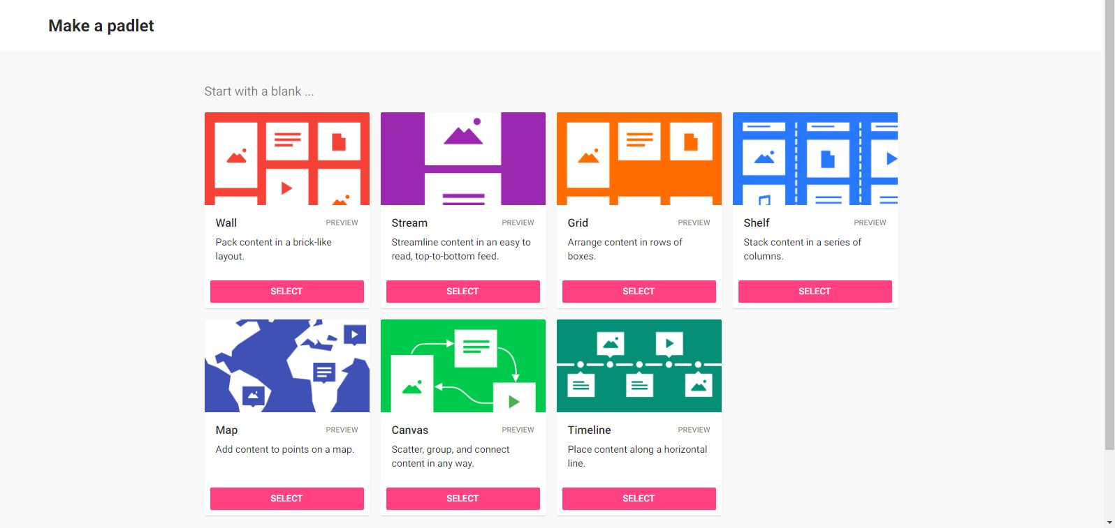Click the Stream description about top-to-bottom feed
The height and width of the screenshot is (528, 1115).
(461, 249)
